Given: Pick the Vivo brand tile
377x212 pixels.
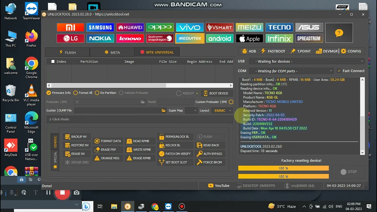Looking at the screenshot, I should pos(190,27).
